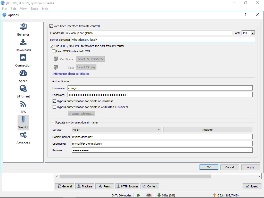This screenshot has width=264, height=198.
Task: Click the Options dialog help question mark
Action: pos(246,15)
